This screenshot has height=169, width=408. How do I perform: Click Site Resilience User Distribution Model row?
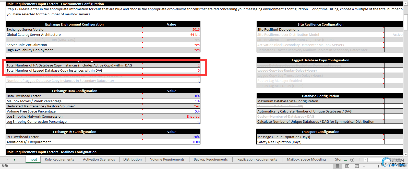pos(320,35)
